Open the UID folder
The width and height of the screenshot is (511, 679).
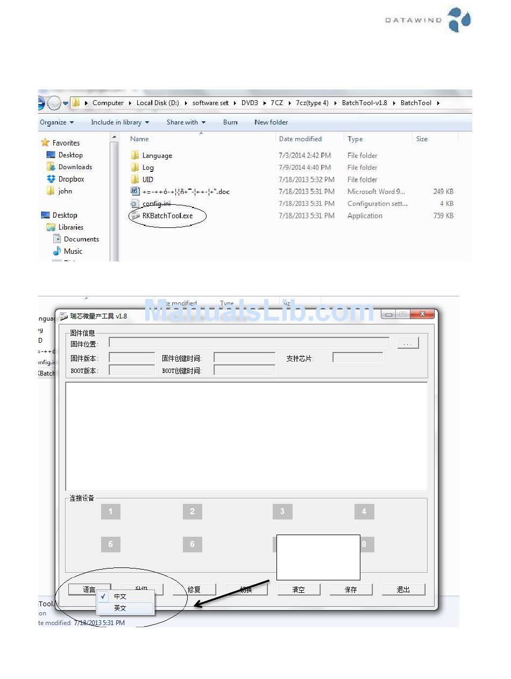pos(147,180)
